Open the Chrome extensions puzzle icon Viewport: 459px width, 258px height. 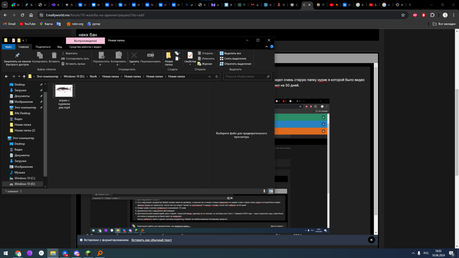pyautogui.click(x=432, y=15)
